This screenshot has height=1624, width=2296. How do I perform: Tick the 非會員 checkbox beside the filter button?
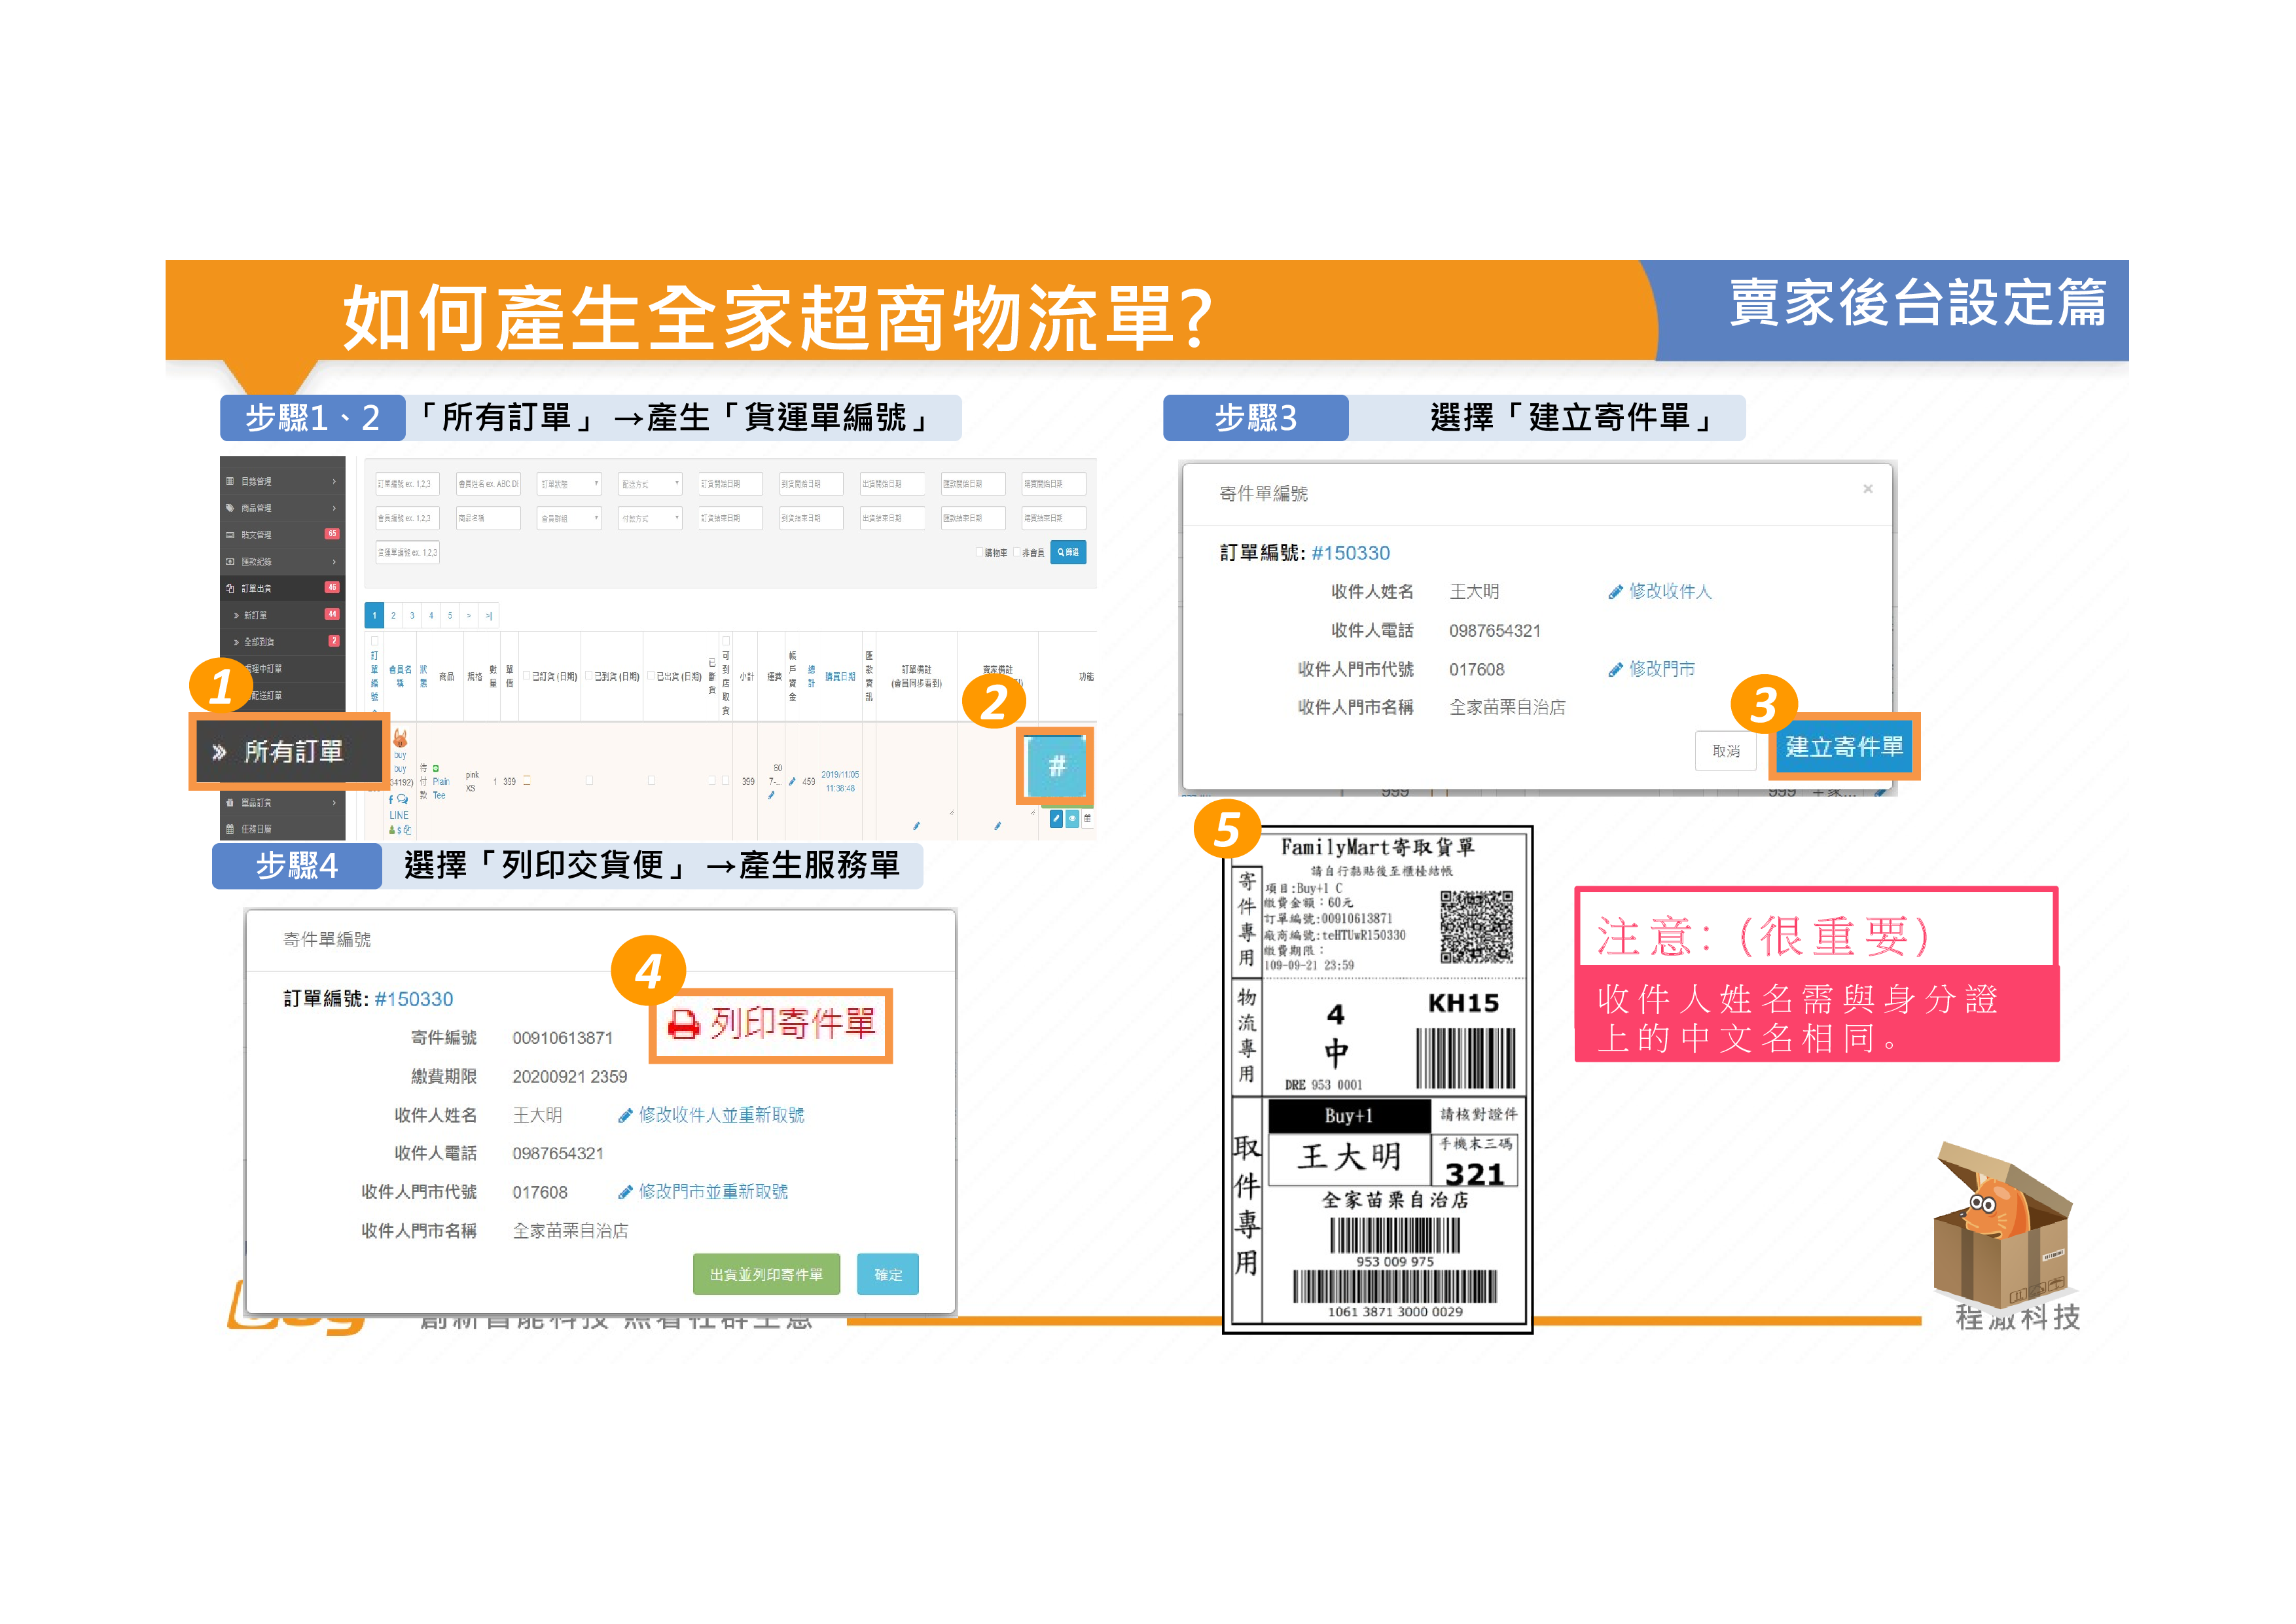coord(1017,552)
